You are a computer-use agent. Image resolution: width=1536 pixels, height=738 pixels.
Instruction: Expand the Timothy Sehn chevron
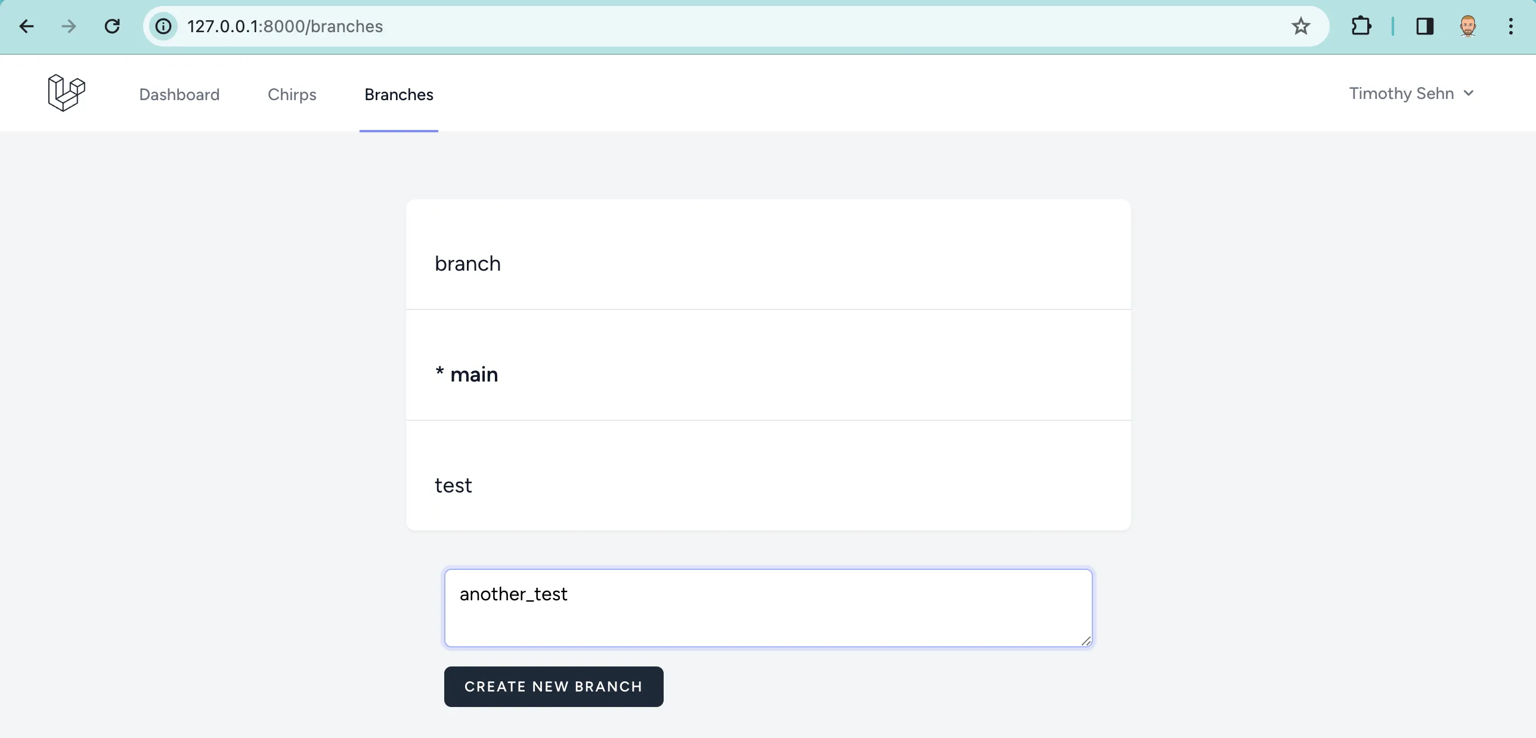coord(1469,94)
